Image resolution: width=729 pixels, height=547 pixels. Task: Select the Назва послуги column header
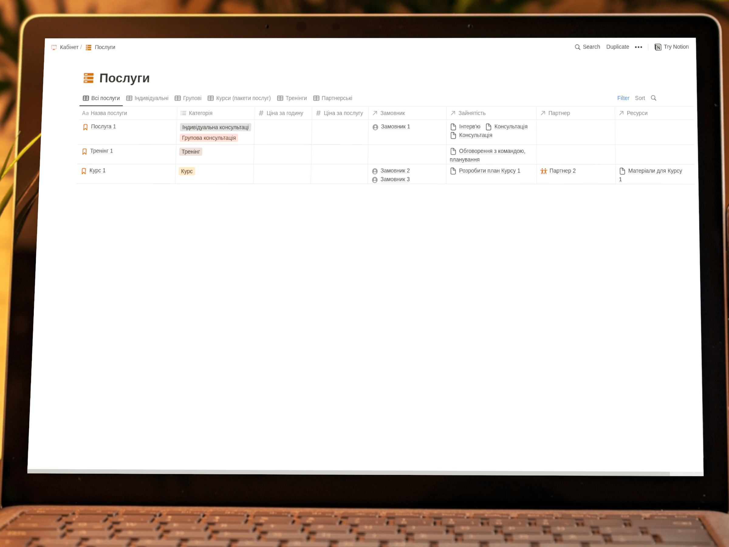click(127, 113)
